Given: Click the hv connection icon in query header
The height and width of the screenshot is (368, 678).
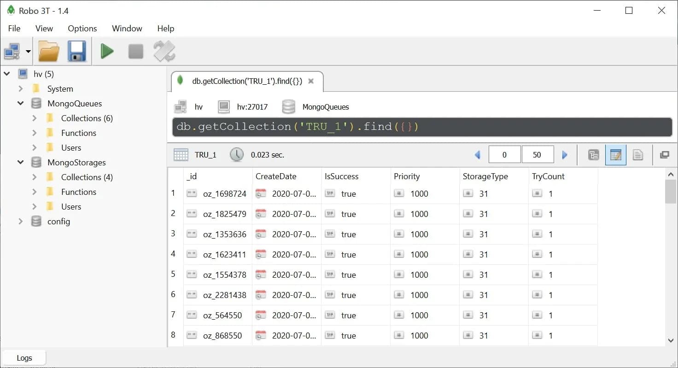Looking at the screenshot, I should (x=181, y=107).
